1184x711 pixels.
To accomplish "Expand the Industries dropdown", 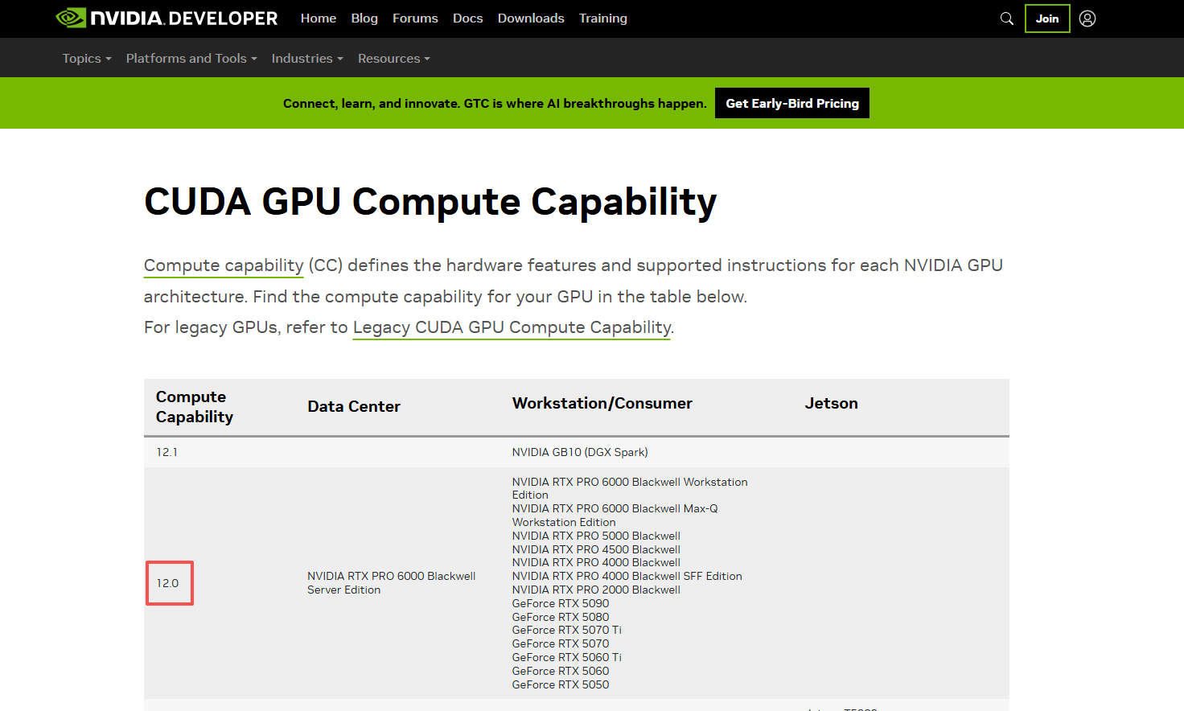I will pos(306,59).
